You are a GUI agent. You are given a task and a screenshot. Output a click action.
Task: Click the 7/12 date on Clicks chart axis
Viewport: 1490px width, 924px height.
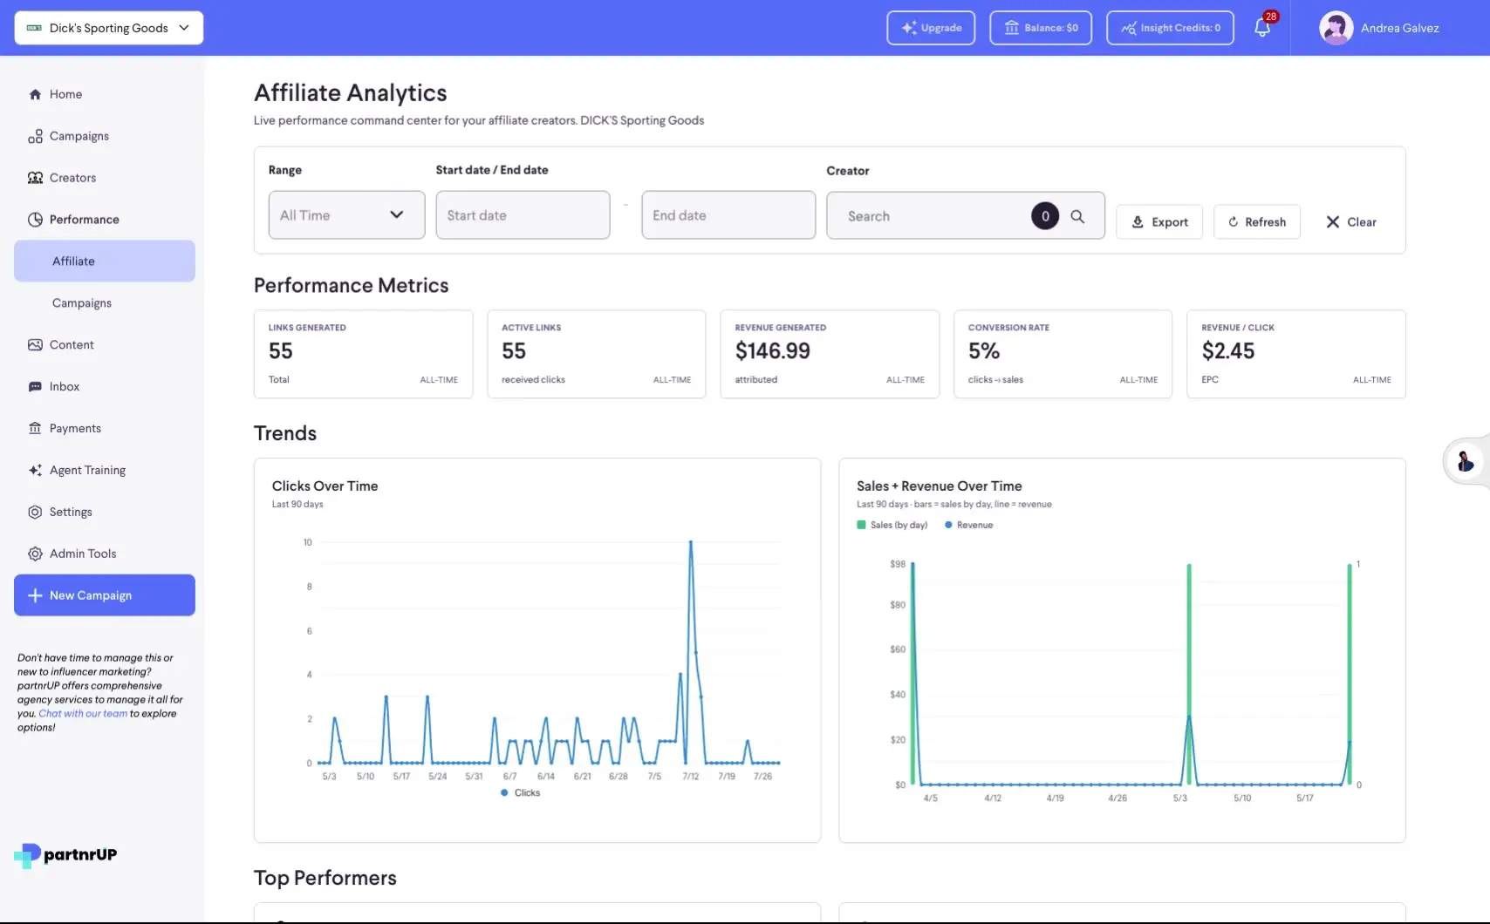coord(691,777)
